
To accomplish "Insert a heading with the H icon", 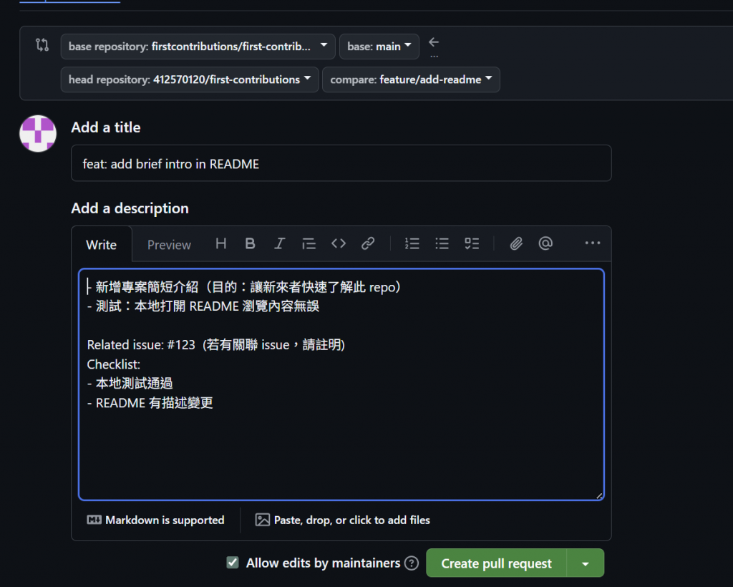I will pyautogui.click(x=220, y=243).
